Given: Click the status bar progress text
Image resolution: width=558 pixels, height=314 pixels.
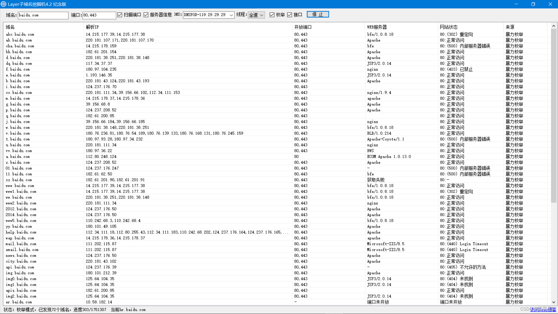Looking at the screenshot, I should [74, 310].
